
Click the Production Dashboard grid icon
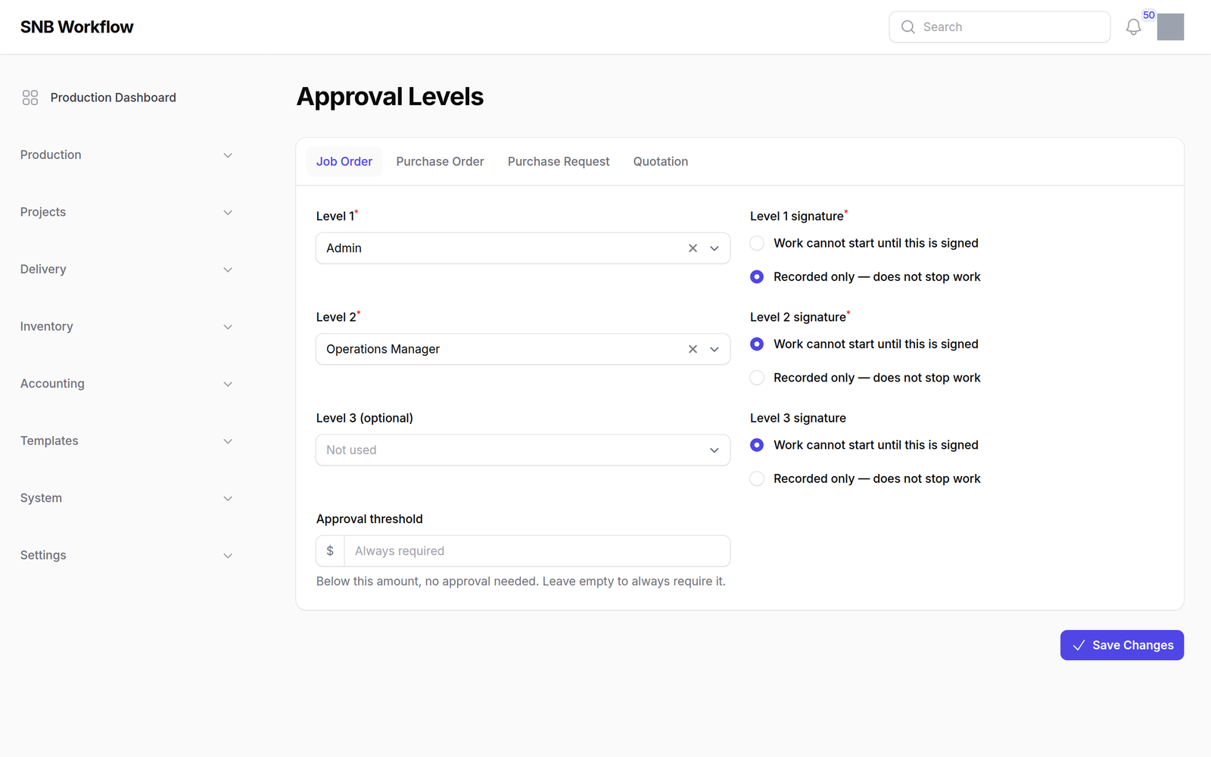30,98
